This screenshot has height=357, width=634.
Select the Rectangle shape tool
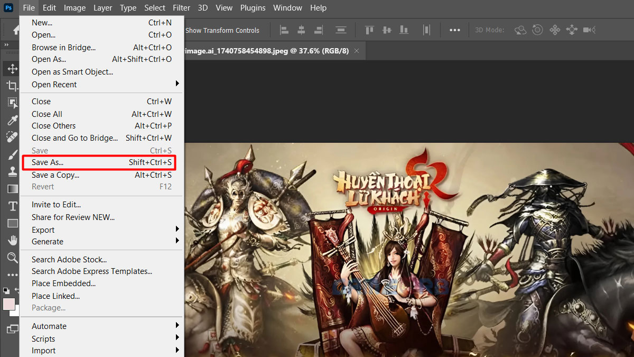[x=12, y=223]
